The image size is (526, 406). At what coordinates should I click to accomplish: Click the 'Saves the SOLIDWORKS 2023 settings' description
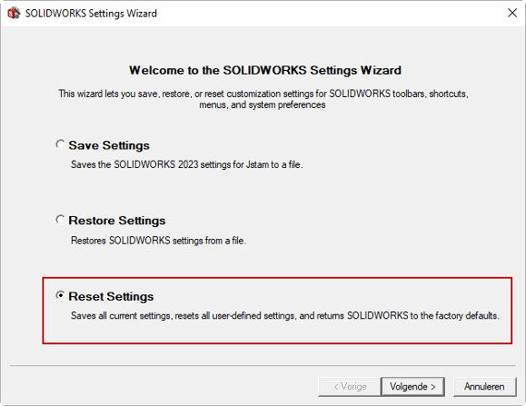click(186, 165)
